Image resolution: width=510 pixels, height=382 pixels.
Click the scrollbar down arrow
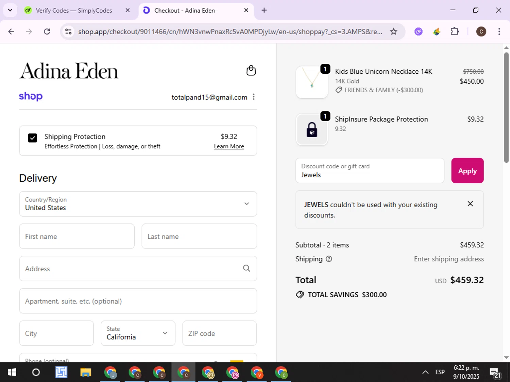tap(506, 358)
